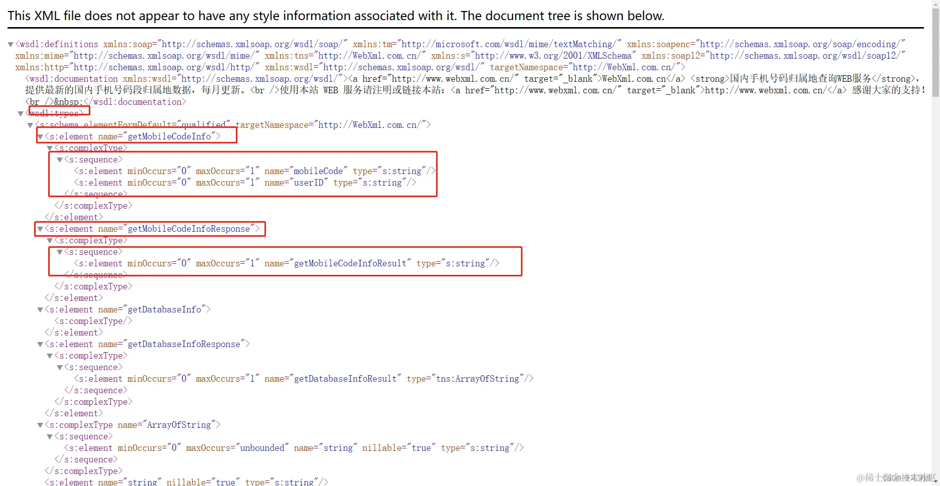Click the name="getDatabaseInfoResponse" opening tag text

pyautogui.click(x=147, y=345)
